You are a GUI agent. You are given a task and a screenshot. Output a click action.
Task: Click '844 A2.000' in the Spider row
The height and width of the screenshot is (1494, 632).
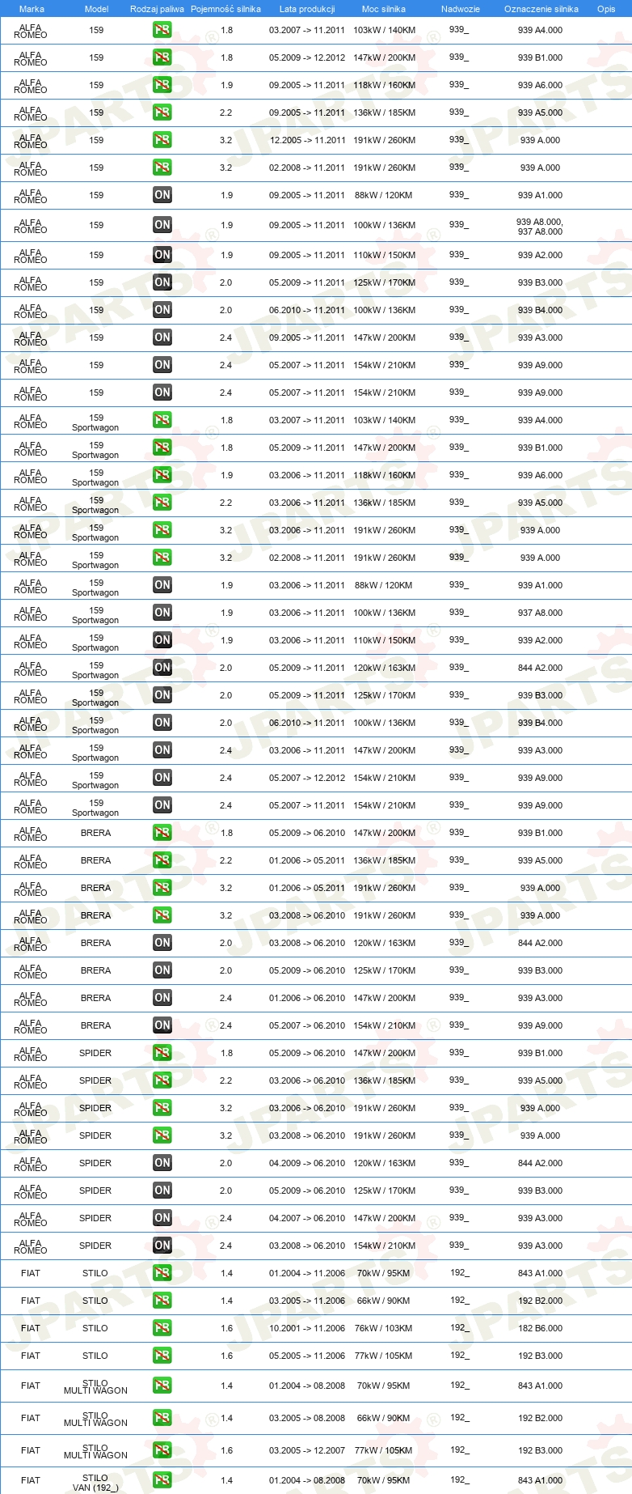click(x=540, y=1163)
